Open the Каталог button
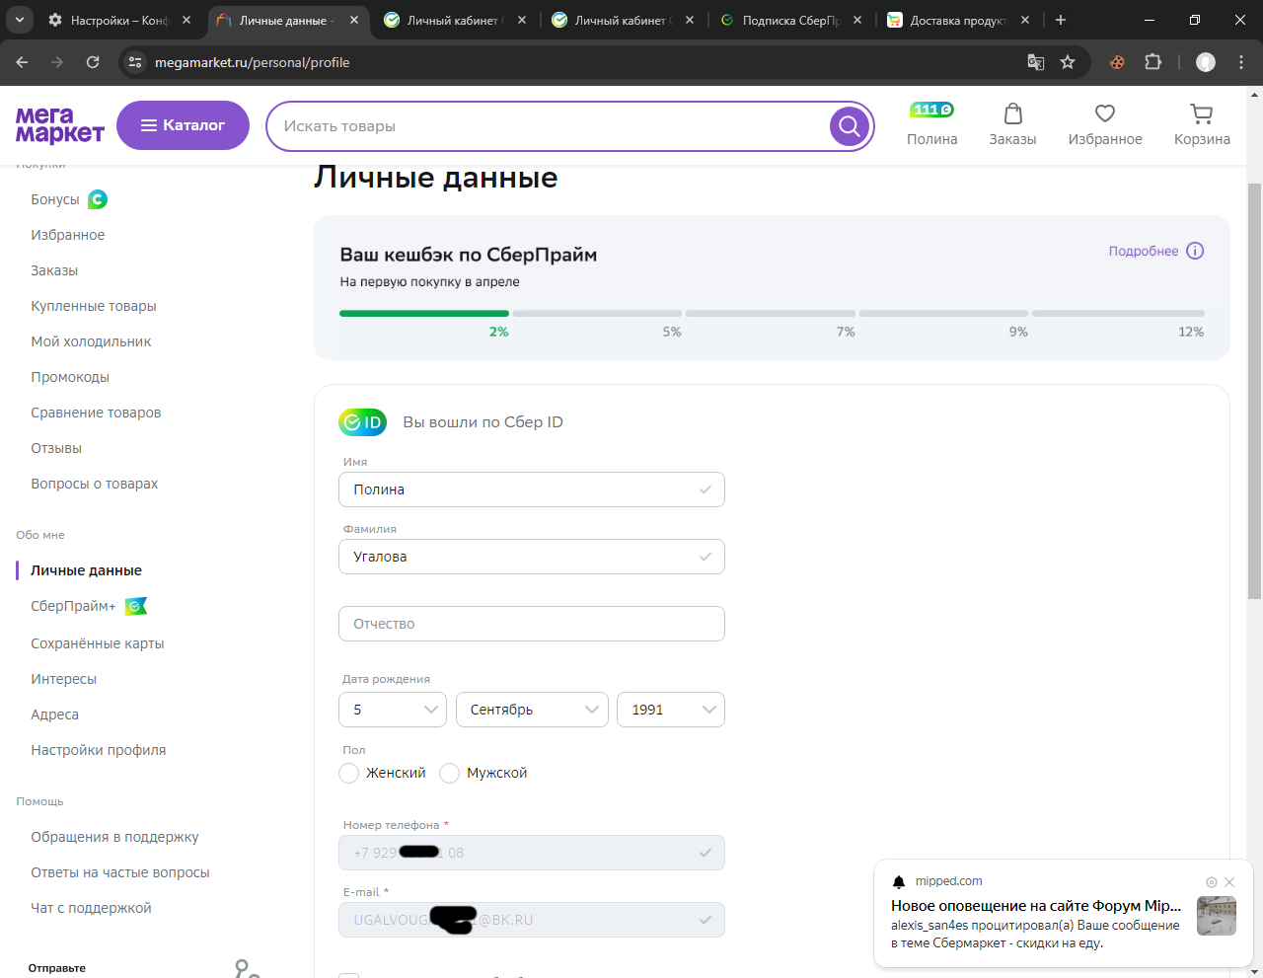 (183, 125)
